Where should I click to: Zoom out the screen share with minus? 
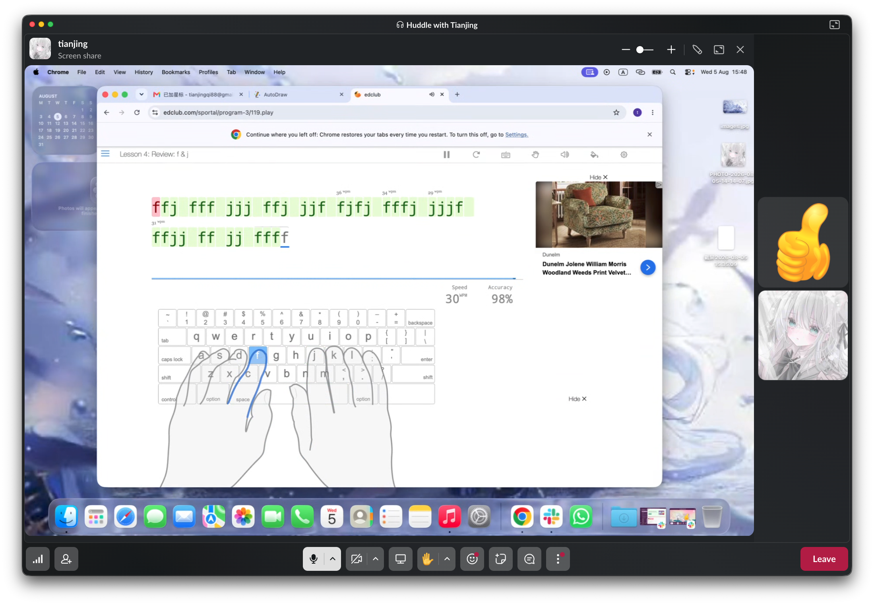tap(626, 50)
